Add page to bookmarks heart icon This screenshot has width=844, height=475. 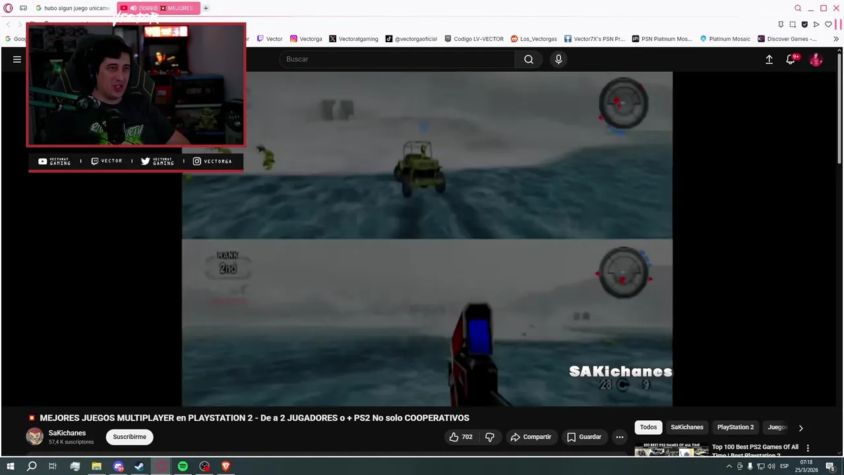(828, 24)
